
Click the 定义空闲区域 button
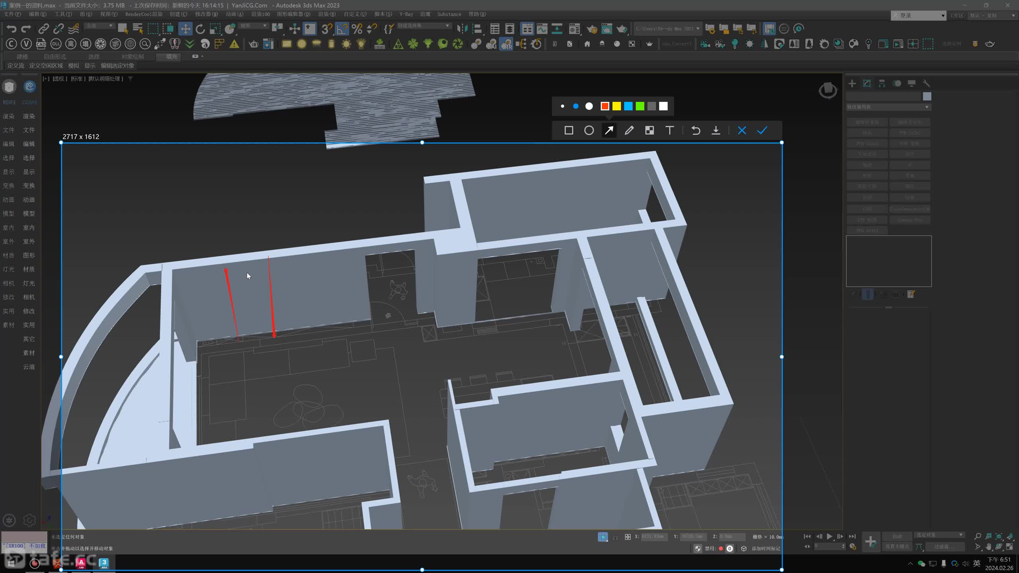point(46,66)
